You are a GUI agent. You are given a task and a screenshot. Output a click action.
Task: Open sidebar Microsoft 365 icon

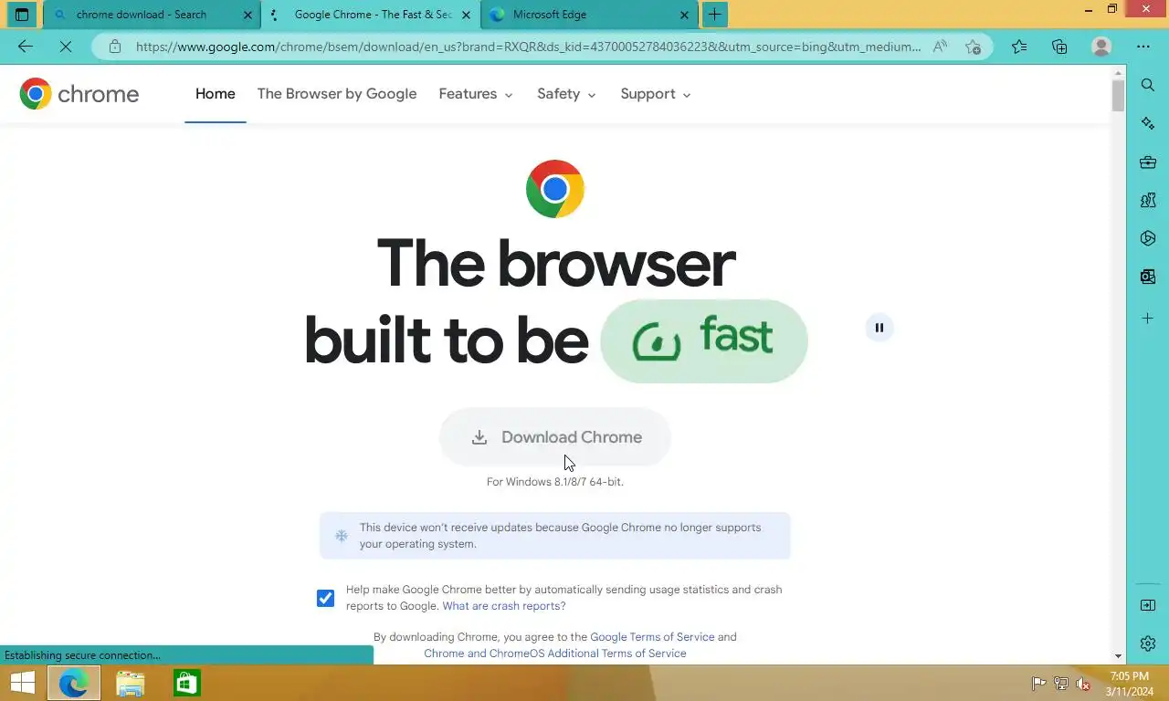pos(1148,238)
